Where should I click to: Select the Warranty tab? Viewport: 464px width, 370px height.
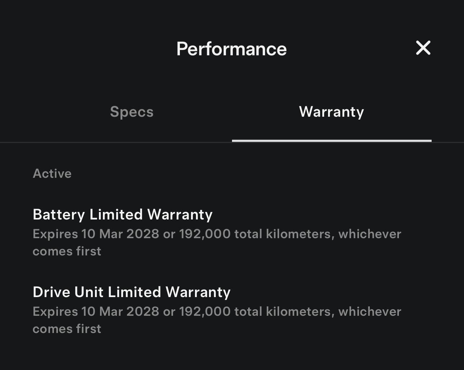[x=331, y=112]
